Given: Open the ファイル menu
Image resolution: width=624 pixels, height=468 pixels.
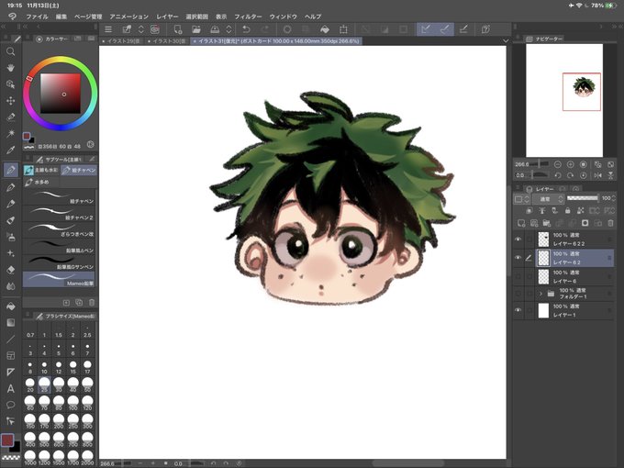Looking at the screenshot, I should tap(37, 17).
